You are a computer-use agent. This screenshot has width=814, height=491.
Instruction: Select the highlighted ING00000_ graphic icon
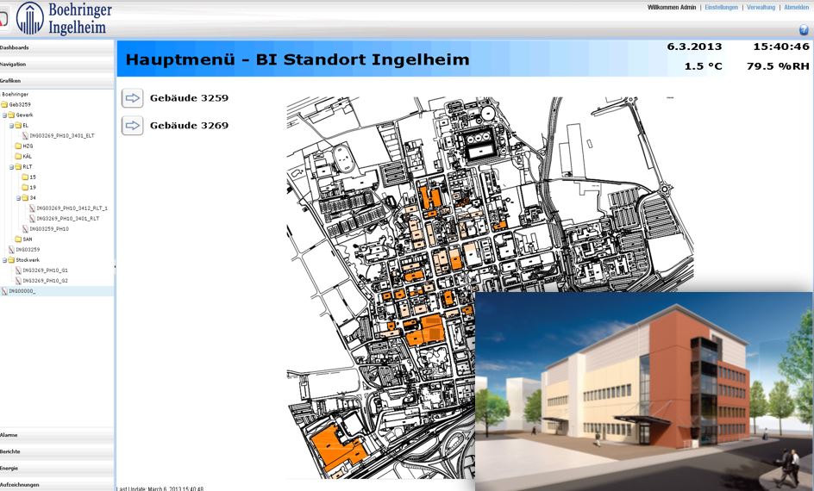tap(4, 291)
